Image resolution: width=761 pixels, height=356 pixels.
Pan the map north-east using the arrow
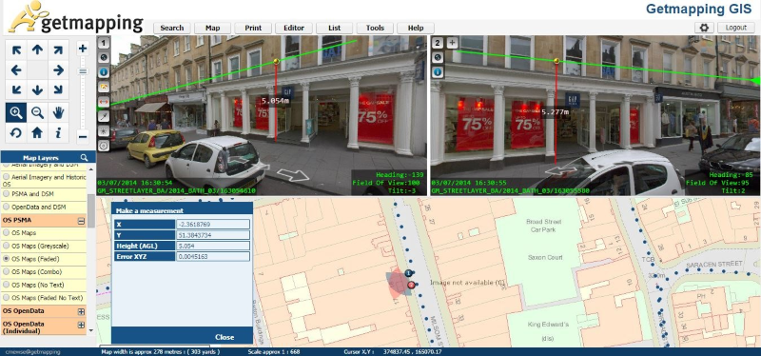pyautogui.click(x=58, y=50)
